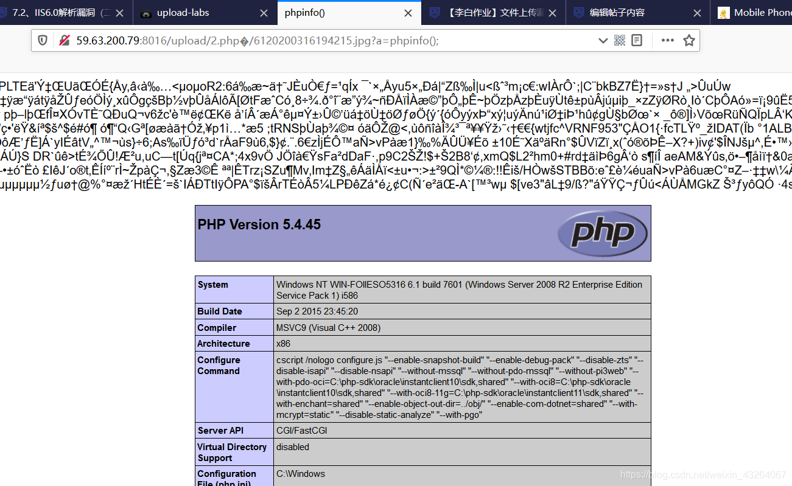Image resolution: width=792 pixels, height=486 pixels.
Task: Click the 'Server API' row label
Action: pyautogui.click(x=220, y=431)
